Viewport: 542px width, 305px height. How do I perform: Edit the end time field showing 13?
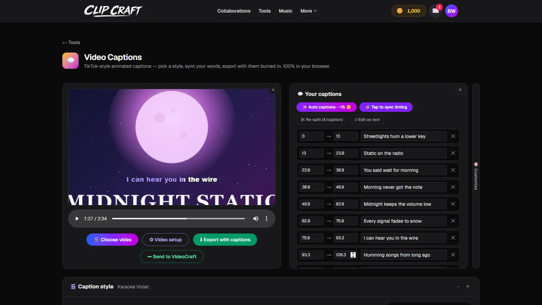tap(346, 136)
